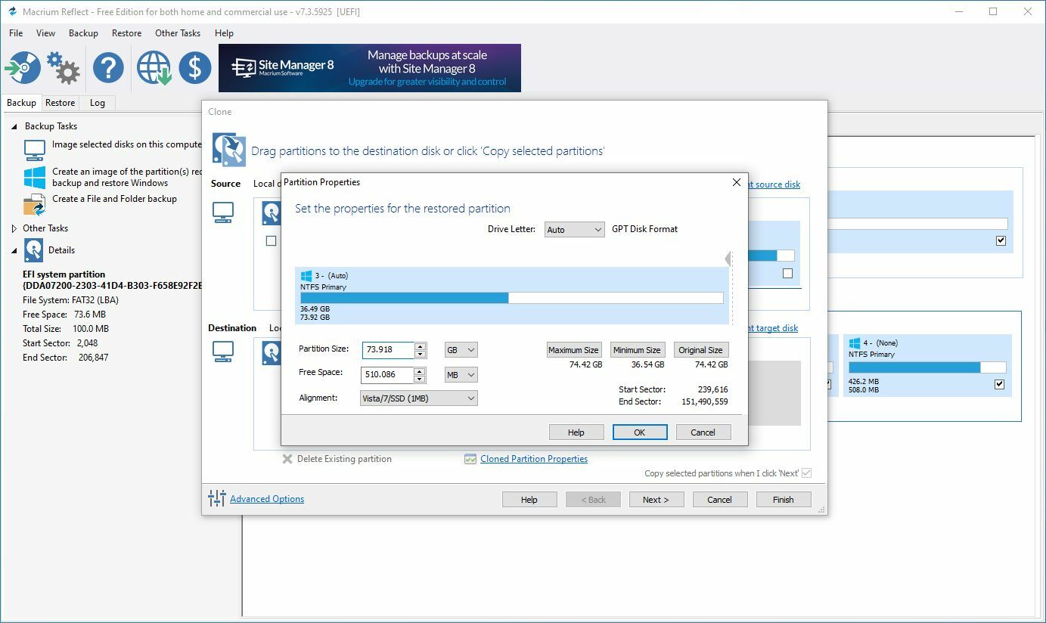Click the Destination computer monitor icon
Image resolution: width=1046 pixels, height=623 pixels.
point(223,352)
